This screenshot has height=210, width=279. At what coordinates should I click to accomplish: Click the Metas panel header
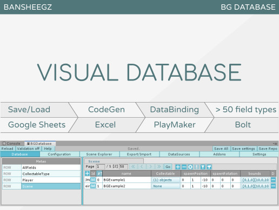[x=41, y=161]
